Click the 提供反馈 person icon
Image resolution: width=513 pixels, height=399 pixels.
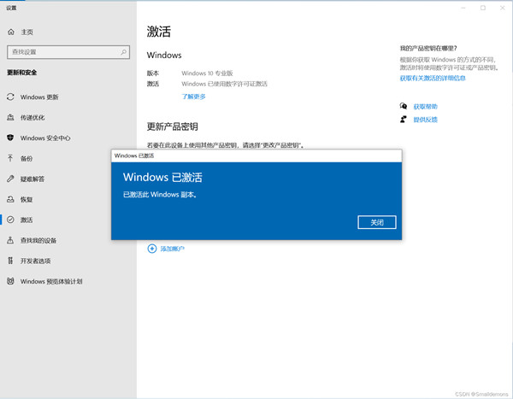point(404,119)
